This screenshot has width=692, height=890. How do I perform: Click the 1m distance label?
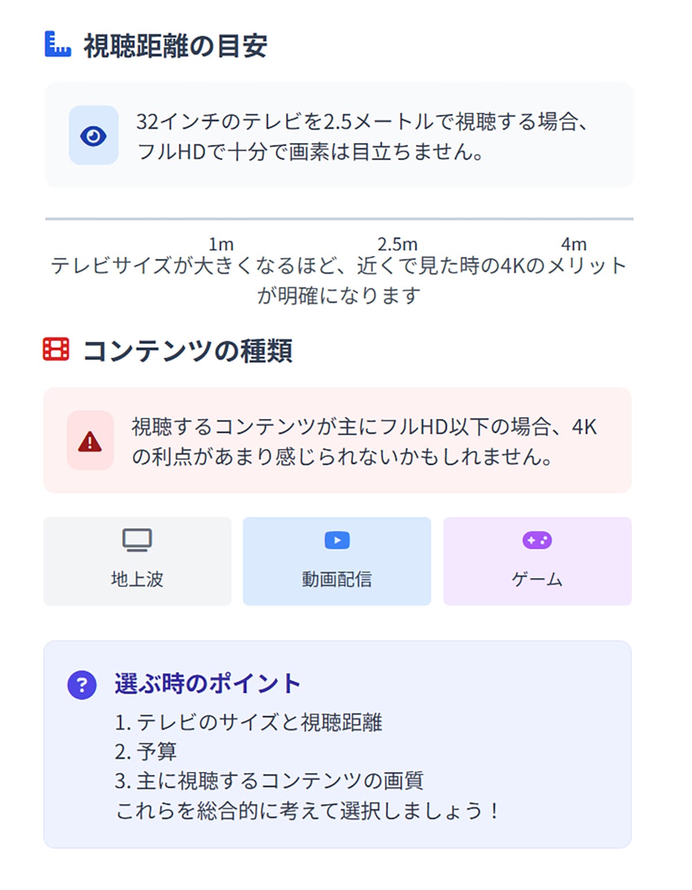tap(221, 244)
